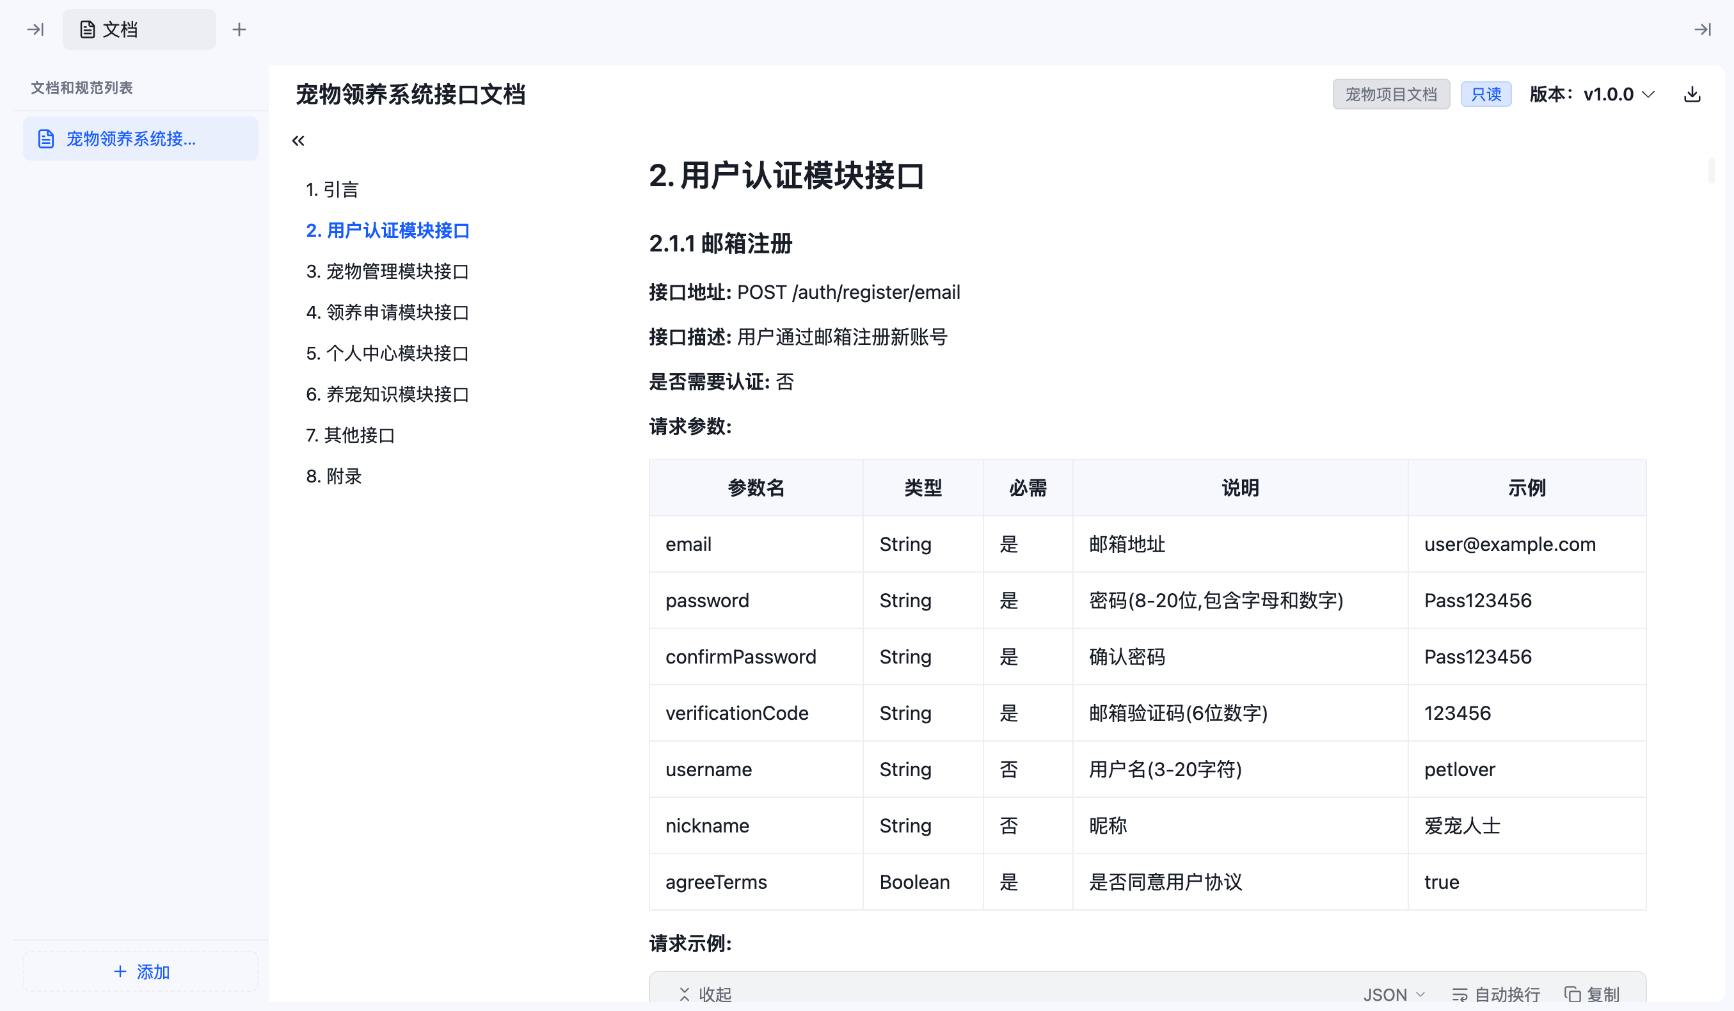
Task: Go to section 4. 领养申请模块接口
Action: [387, 312]
